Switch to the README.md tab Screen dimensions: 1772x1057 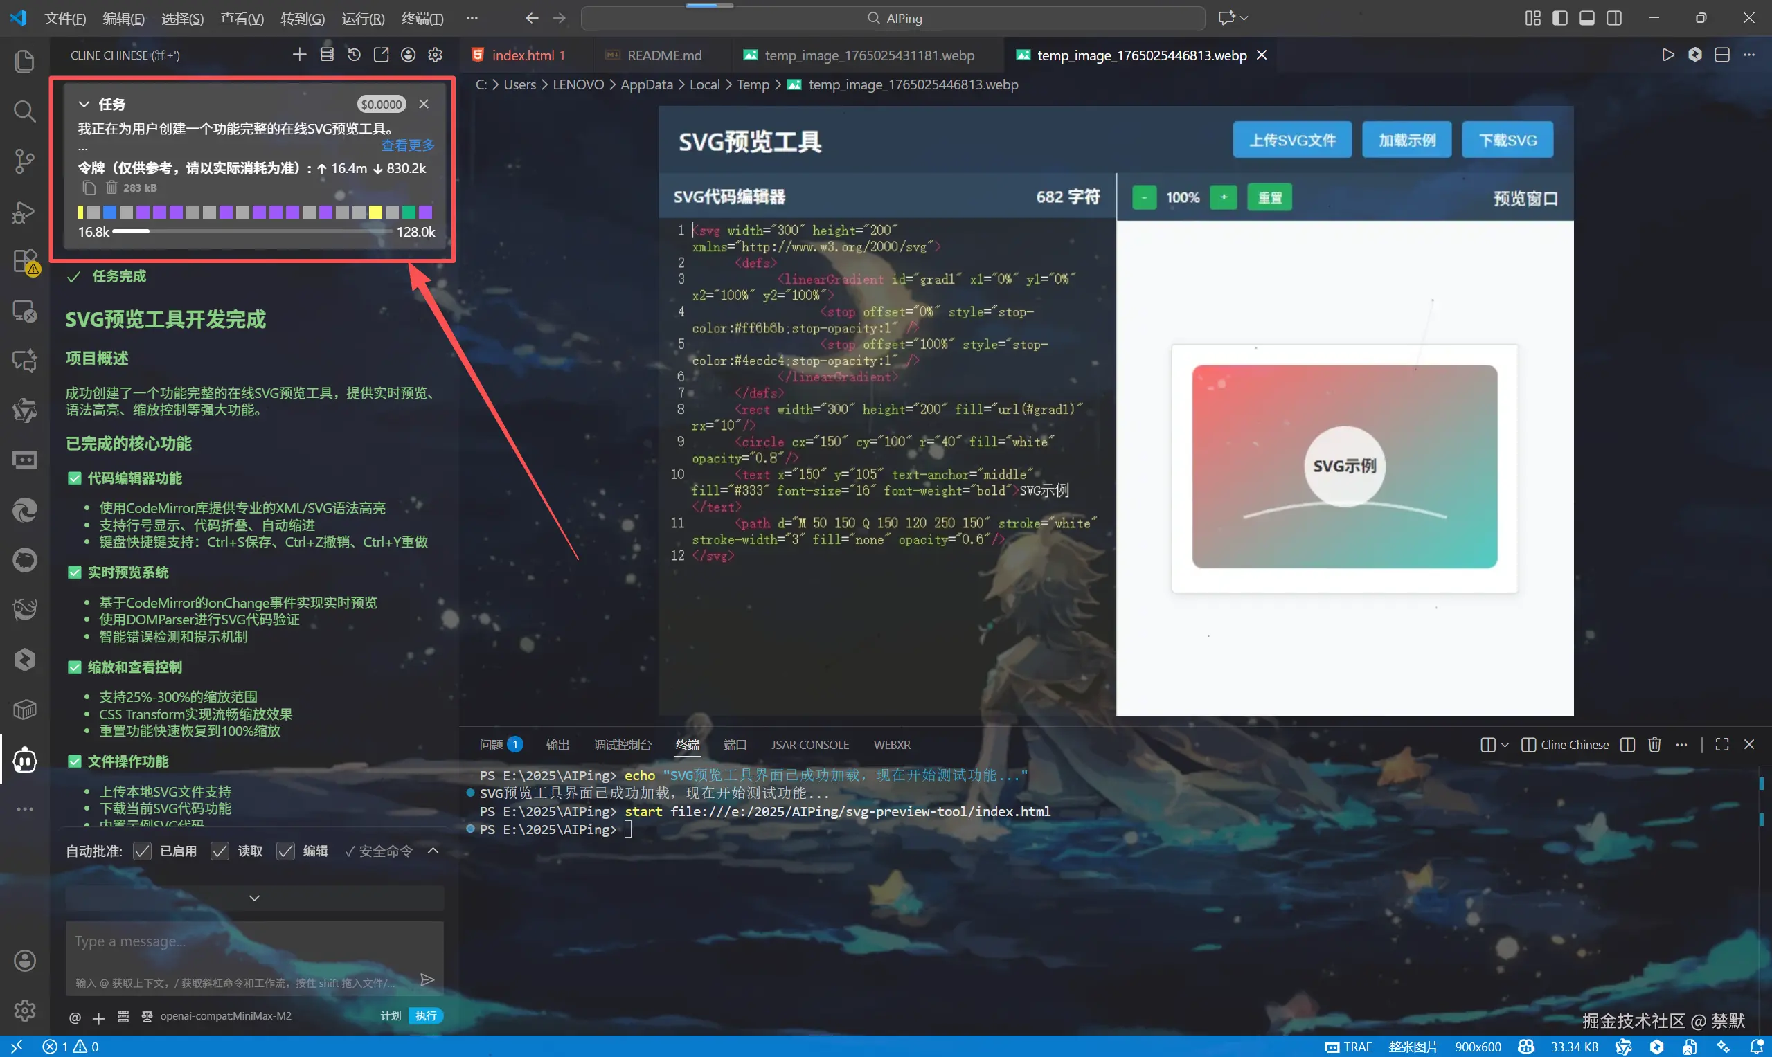[663, 55]
